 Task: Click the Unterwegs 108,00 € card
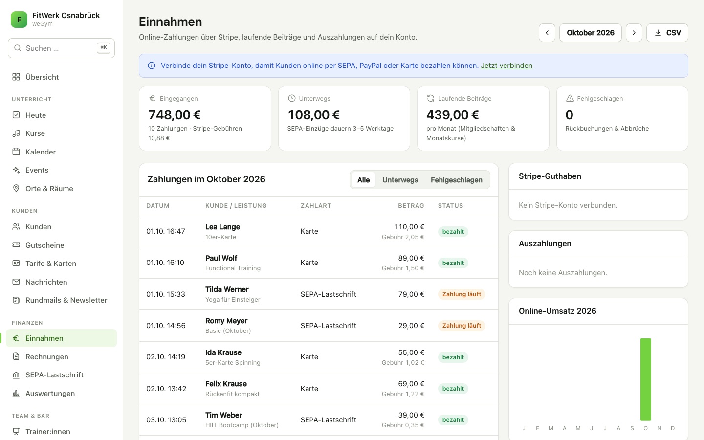pyautogui.click(x=344, y=118)
